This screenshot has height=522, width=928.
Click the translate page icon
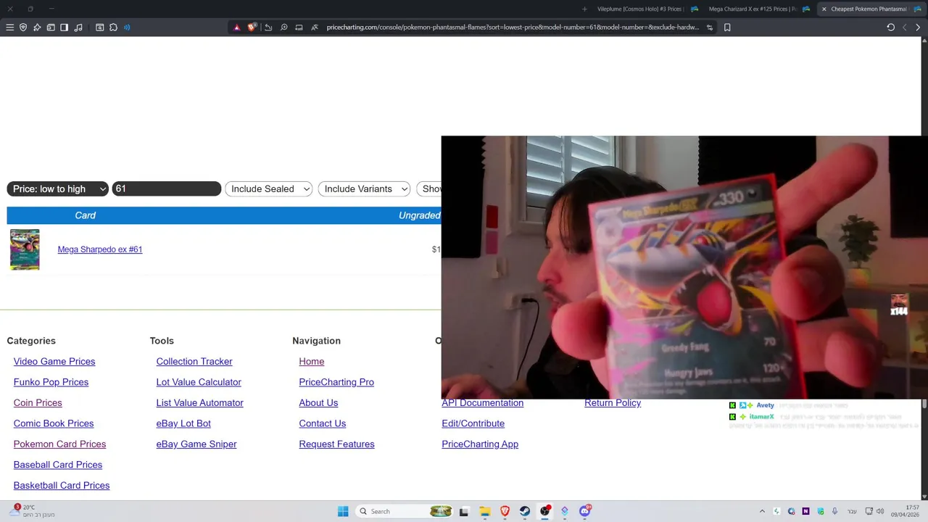(315, 28)
